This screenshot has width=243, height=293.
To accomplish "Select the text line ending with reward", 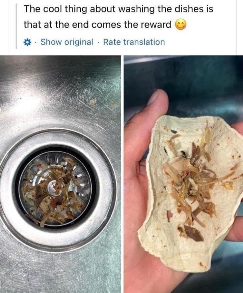I will 98,25.
